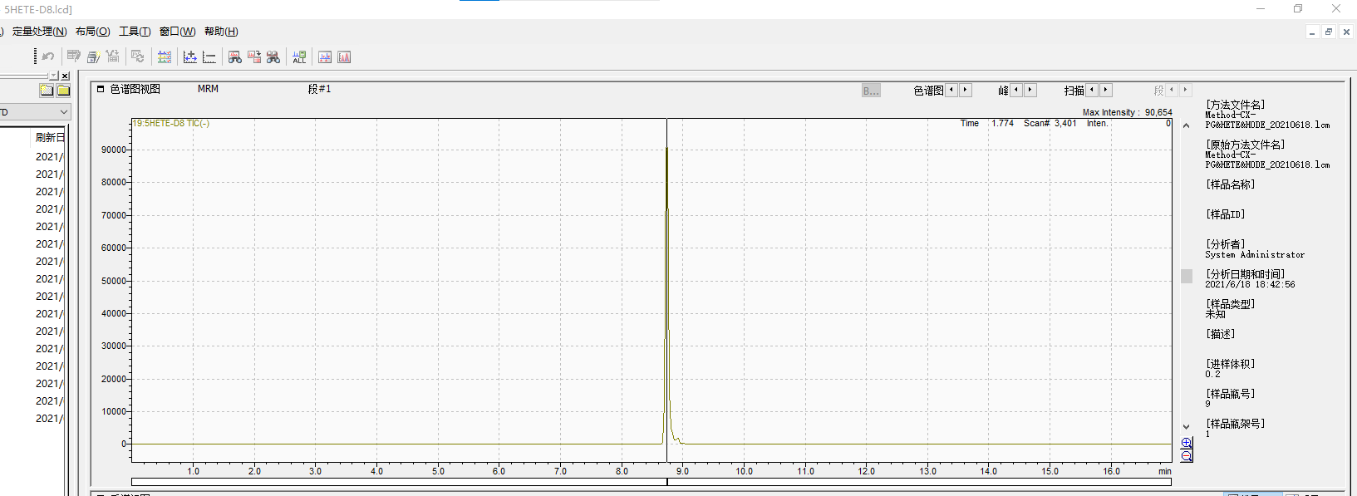This screenshot has height=496, width=1357.
Task: Click the [进样体积] heading
Action: pyautogui.click(x=1230, y=364)
